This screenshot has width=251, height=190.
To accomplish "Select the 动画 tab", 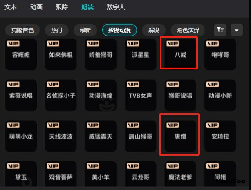I will tap(36, 7).
